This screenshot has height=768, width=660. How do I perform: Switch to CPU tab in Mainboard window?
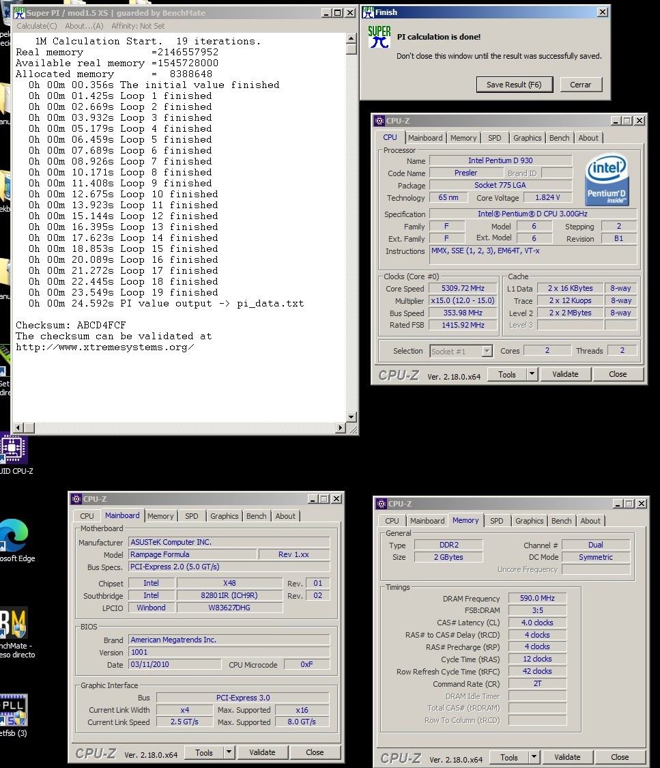87,516
